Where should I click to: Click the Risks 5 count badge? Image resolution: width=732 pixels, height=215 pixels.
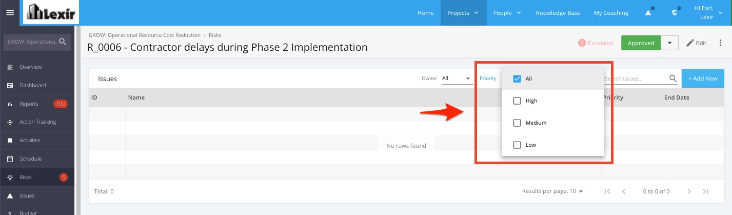(64, 178)
